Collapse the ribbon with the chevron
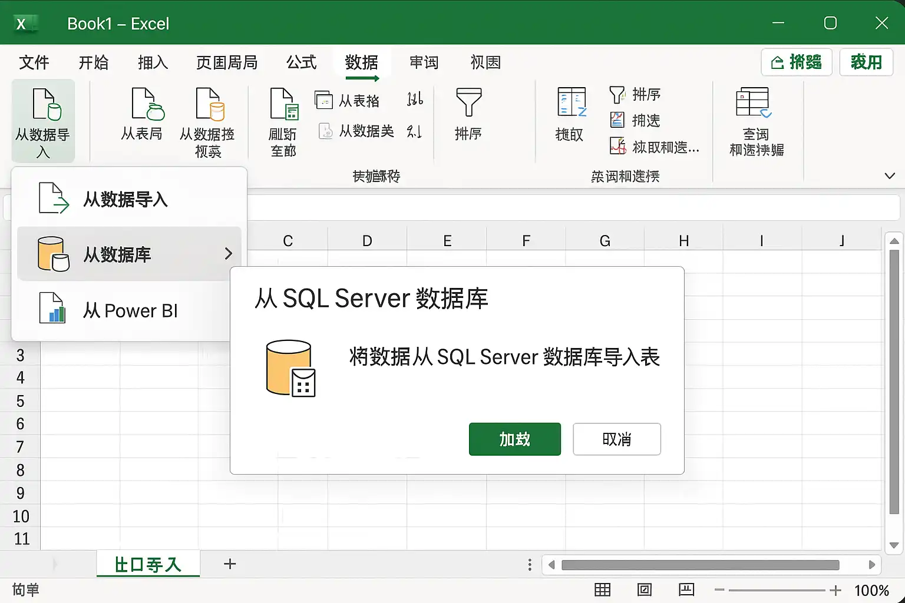This screenshot has height=603, width=905. (890, 175)
